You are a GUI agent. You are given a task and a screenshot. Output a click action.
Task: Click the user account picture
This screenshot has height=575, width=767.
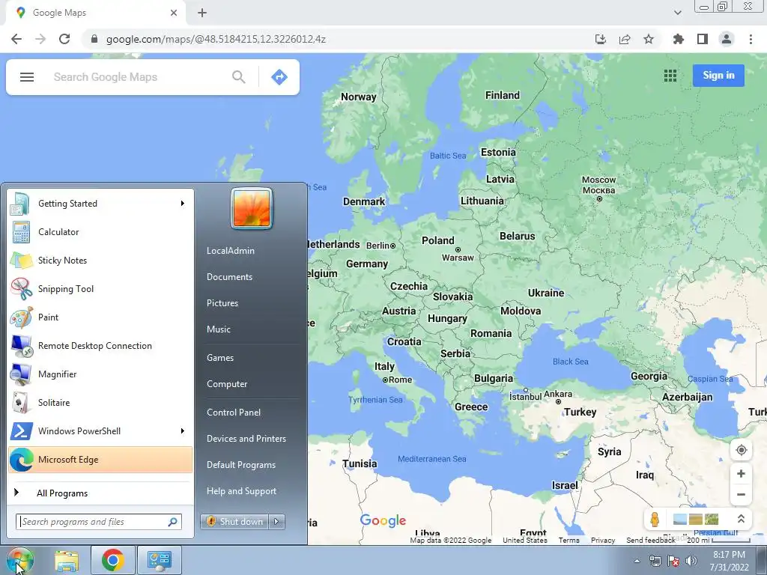click(252, 208)
